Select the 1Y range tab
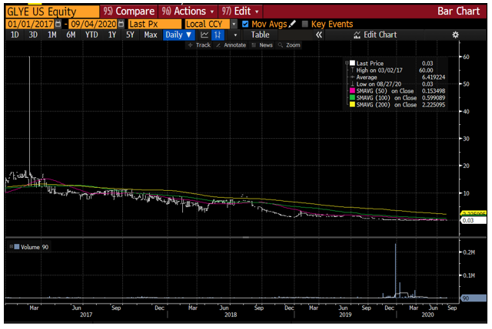 click(112, 35)
